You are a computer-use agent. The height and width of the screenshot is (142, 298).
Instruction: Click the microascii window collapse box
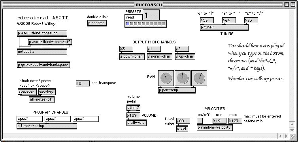[293, 5]
